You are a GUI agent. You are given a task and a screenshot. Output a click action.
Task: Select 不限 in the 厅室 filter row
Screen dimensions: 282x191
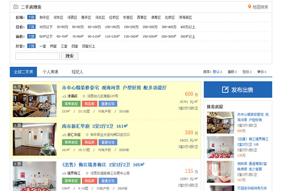point(31,46)
